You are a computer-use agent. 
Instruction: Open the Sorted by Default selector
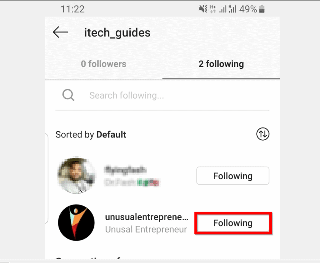click(91, 134)
